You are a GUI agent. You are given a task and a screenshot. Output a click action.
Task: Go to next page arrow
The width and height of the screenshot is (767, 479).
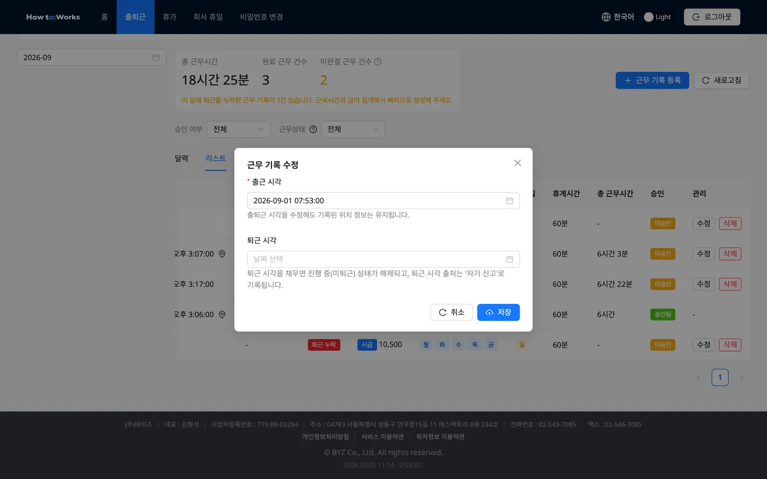click(741, 377)
